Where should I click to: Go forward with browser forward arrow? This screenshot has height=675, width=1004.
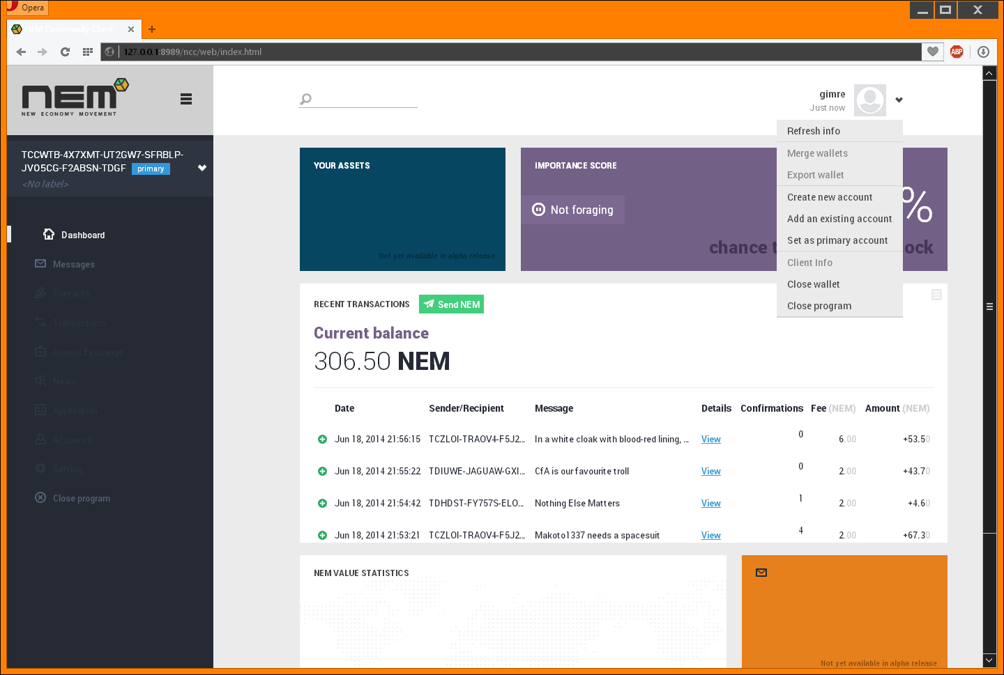point(43,52)
